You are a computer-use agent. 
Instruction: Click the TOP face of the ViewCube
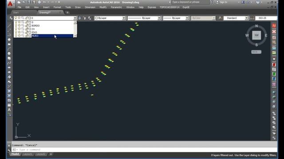pos(256,35)
